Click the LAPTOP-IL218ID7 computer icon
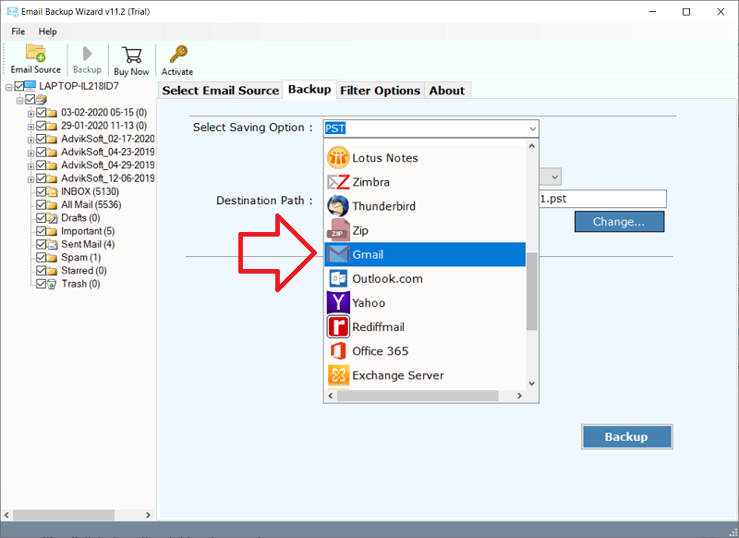Image resolution: width=739 pixels, height=538 pixels. click(x=30, y=86)
